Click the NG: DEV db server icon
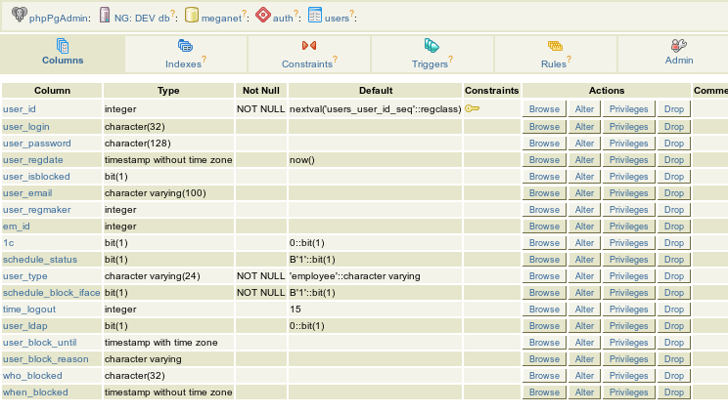Image resolution: width=728 pixels, height=413 pixels. (x=105, y=15)
